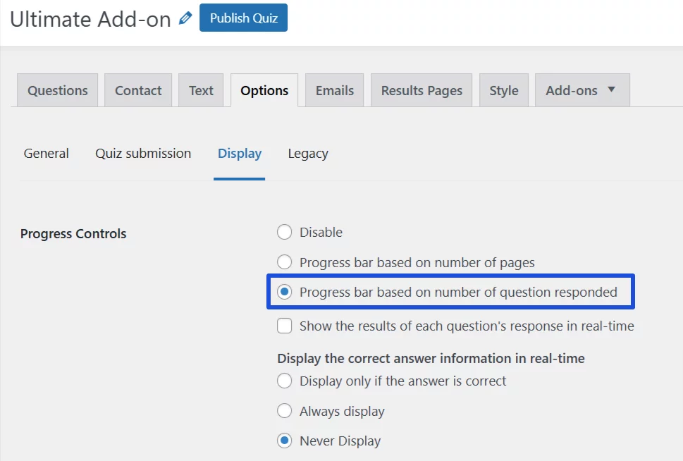Viewport: 683px width, 461px height.
Task: Click the Progress Controls label
Action: tap(73, 233)
